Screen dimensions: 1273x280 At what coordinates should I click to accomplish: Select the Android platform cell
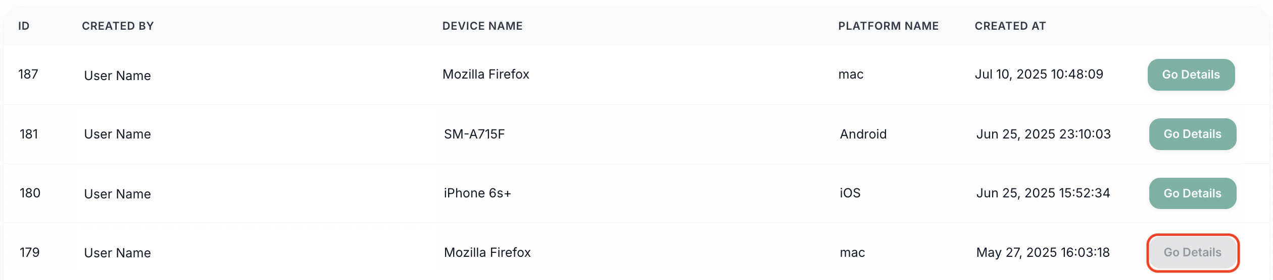[x=863, y=134]
